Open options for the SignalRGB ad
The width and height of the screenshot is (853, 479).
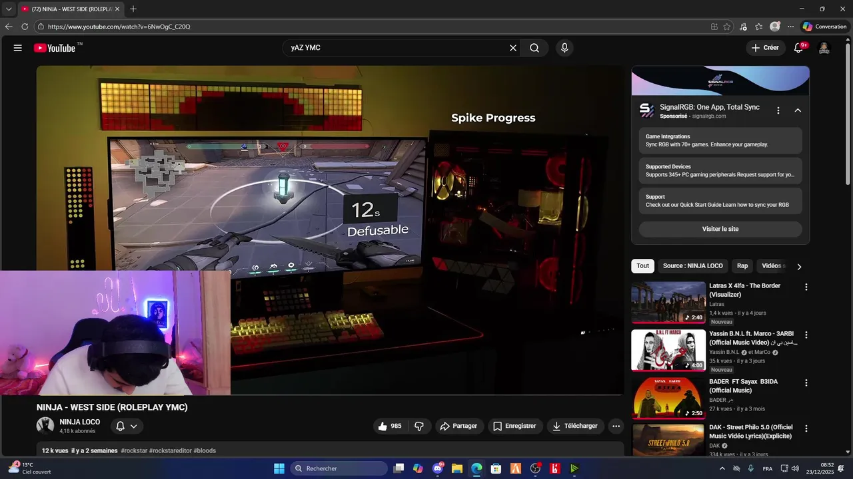click(x=778, y=110)
